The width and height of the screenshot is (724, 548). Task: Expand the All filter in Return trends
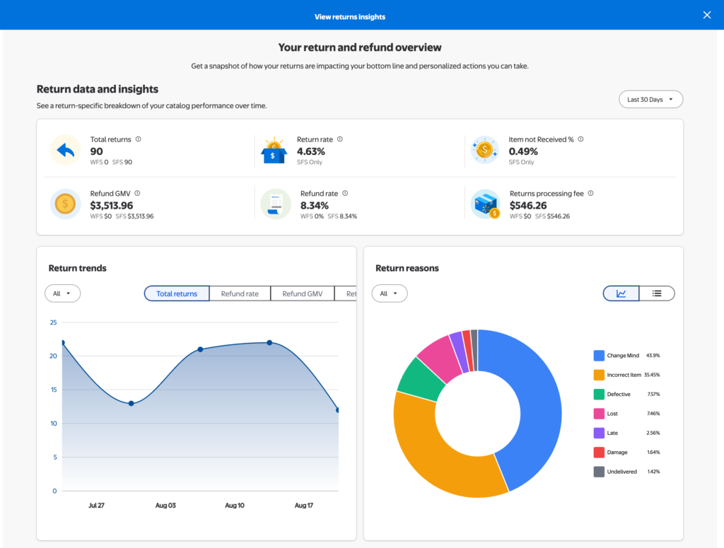click(62, 293)
